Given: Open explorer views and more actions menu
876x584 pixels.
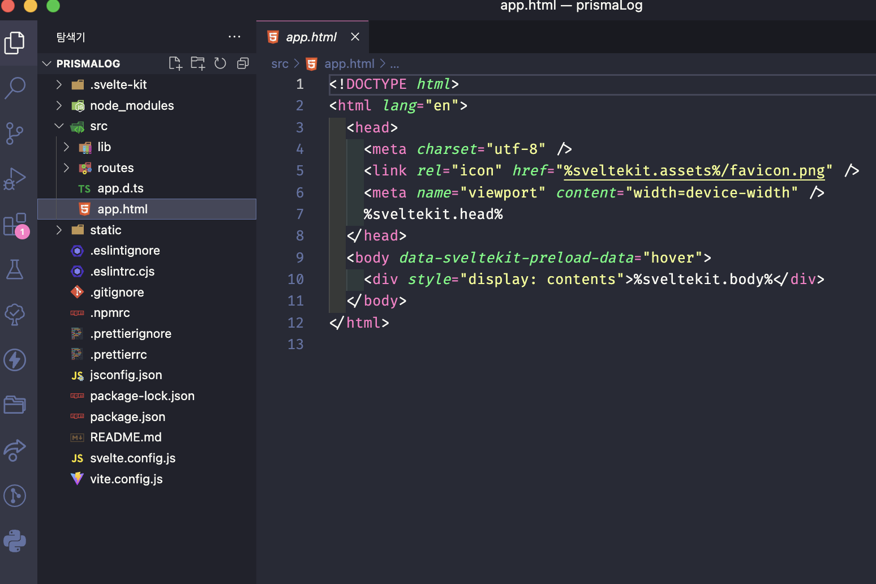Looking at the screenshot, I should pos(234,37).
